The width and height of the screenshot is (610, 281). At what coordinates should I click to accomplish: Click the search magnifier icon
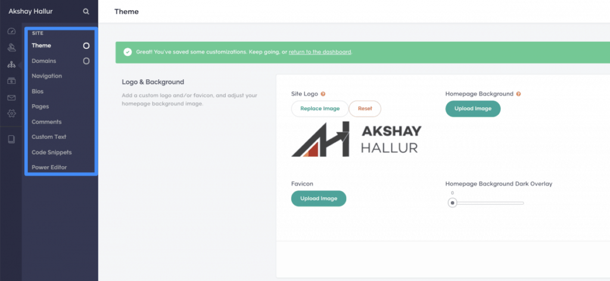pyautogui.click(x=86, y=12)
